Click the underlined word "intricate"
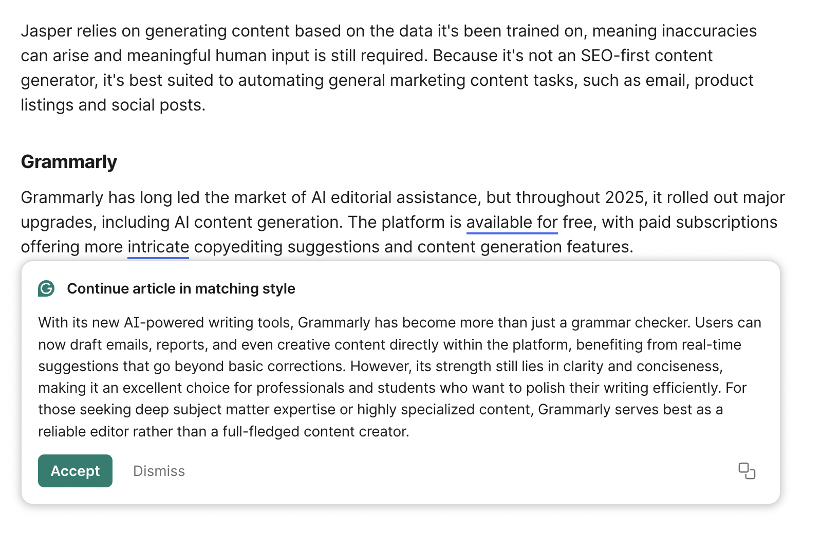This screenshot has height=548, width=822. pos(158,247)
